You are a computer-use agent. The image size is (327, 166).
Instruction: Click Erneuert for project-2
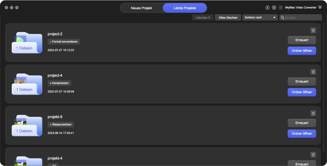click(x=302, y=40)
